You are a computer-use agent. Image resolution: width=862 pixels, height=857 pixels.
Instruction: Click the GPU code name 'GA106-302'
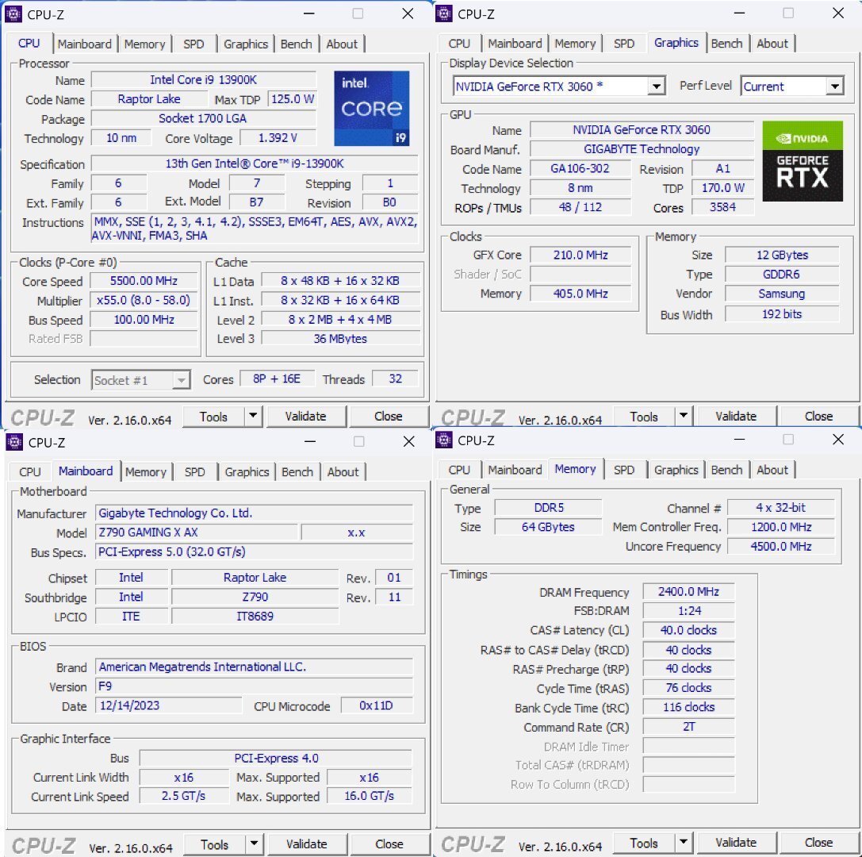580,168
